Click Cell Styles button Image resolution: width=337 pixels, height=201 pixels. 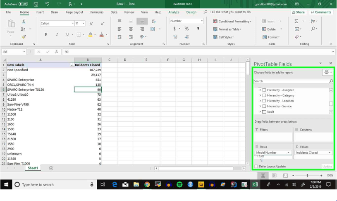[x=224, y=37]
